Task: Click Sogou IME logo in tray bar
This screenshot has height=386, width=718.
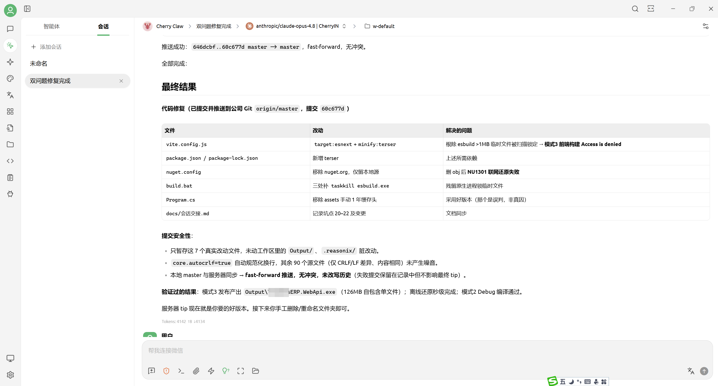Action: pyautogui.click(x=552, y=381)
